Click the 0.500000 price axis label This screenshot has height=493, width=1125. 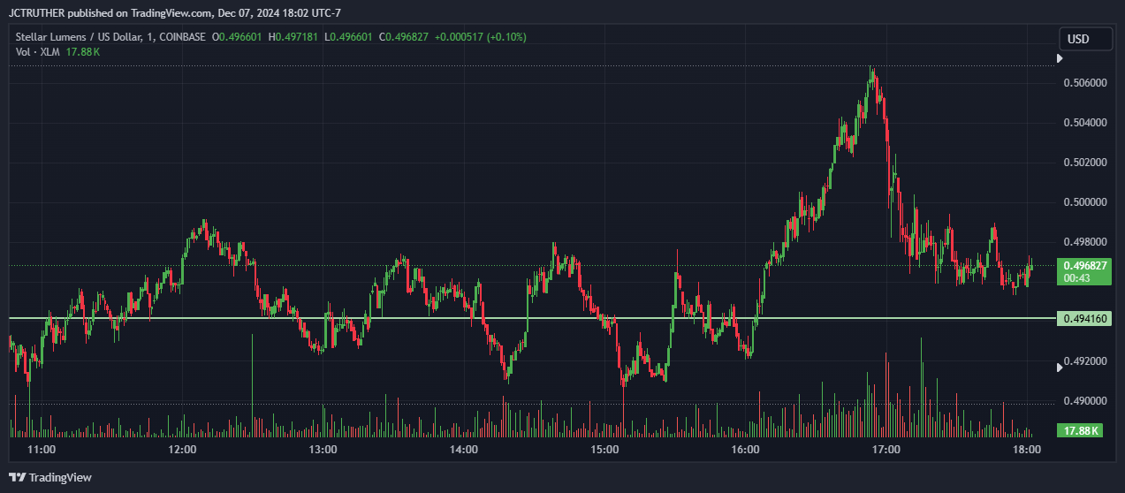[1084, 202]
